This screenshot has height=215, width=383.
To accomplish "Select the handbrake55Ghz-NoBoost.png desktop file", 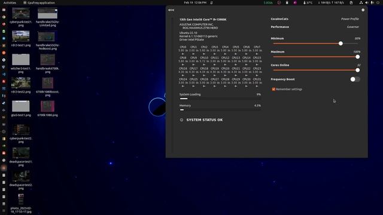I will [x=48, y=40].
